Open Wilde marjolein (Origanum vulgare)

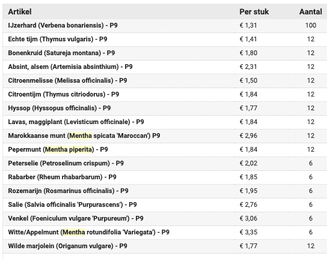point(67,246)
